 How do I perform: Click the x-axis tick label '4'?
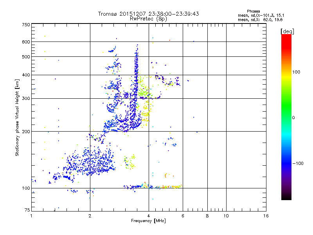(149, 216)
